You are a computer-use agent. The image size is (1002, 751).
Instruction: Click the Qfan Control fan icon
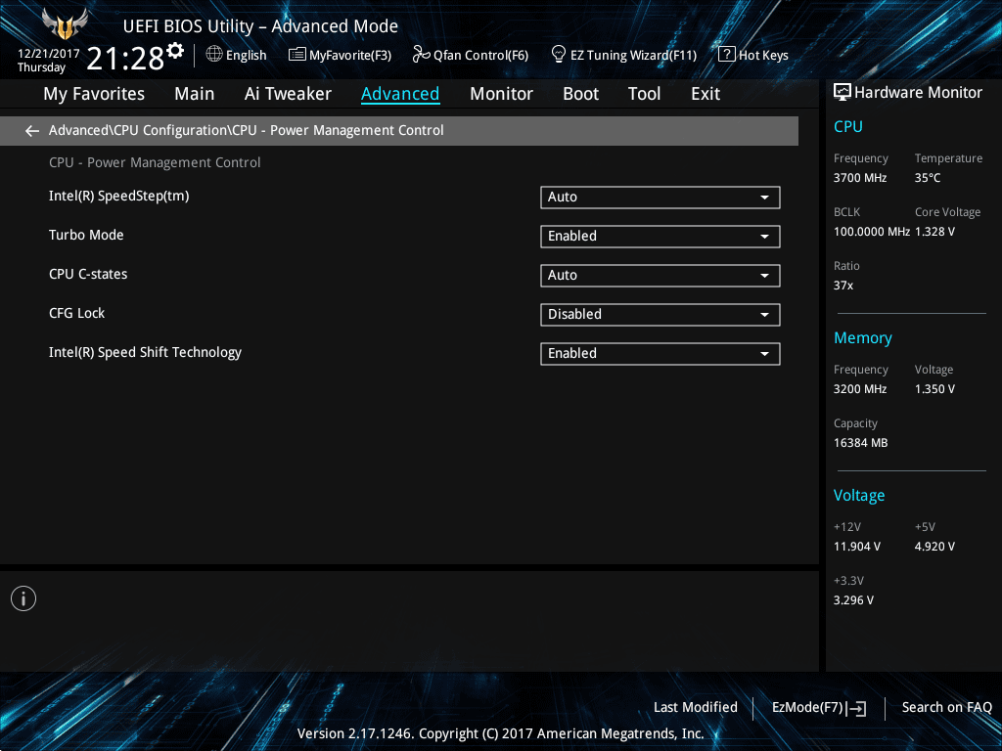(421, 55)
